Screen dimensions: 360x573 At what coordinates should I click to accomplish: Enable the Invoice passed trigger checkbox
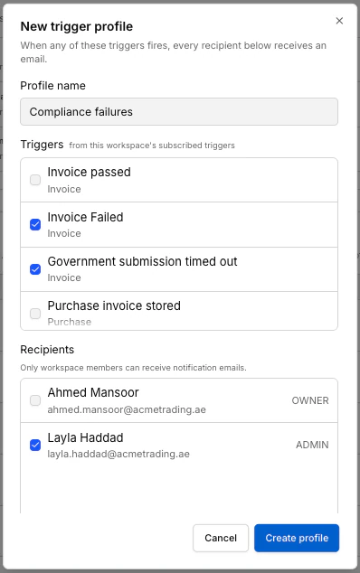(35, 180)
